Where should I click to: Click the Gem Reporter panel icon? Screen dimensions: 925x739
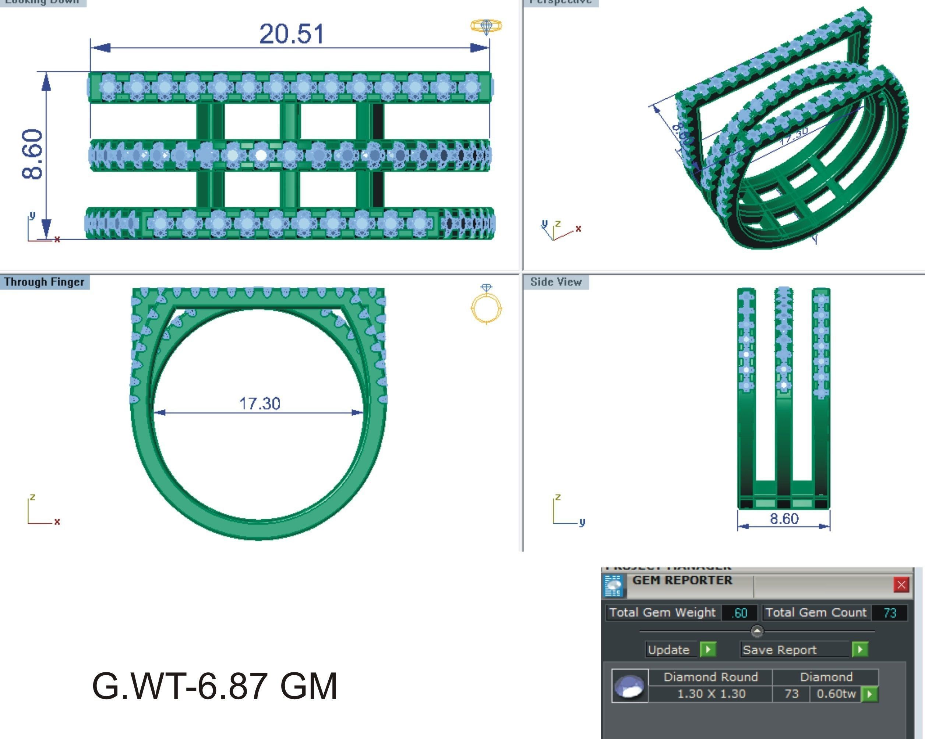pyautogui.click(x=613, y=586)
